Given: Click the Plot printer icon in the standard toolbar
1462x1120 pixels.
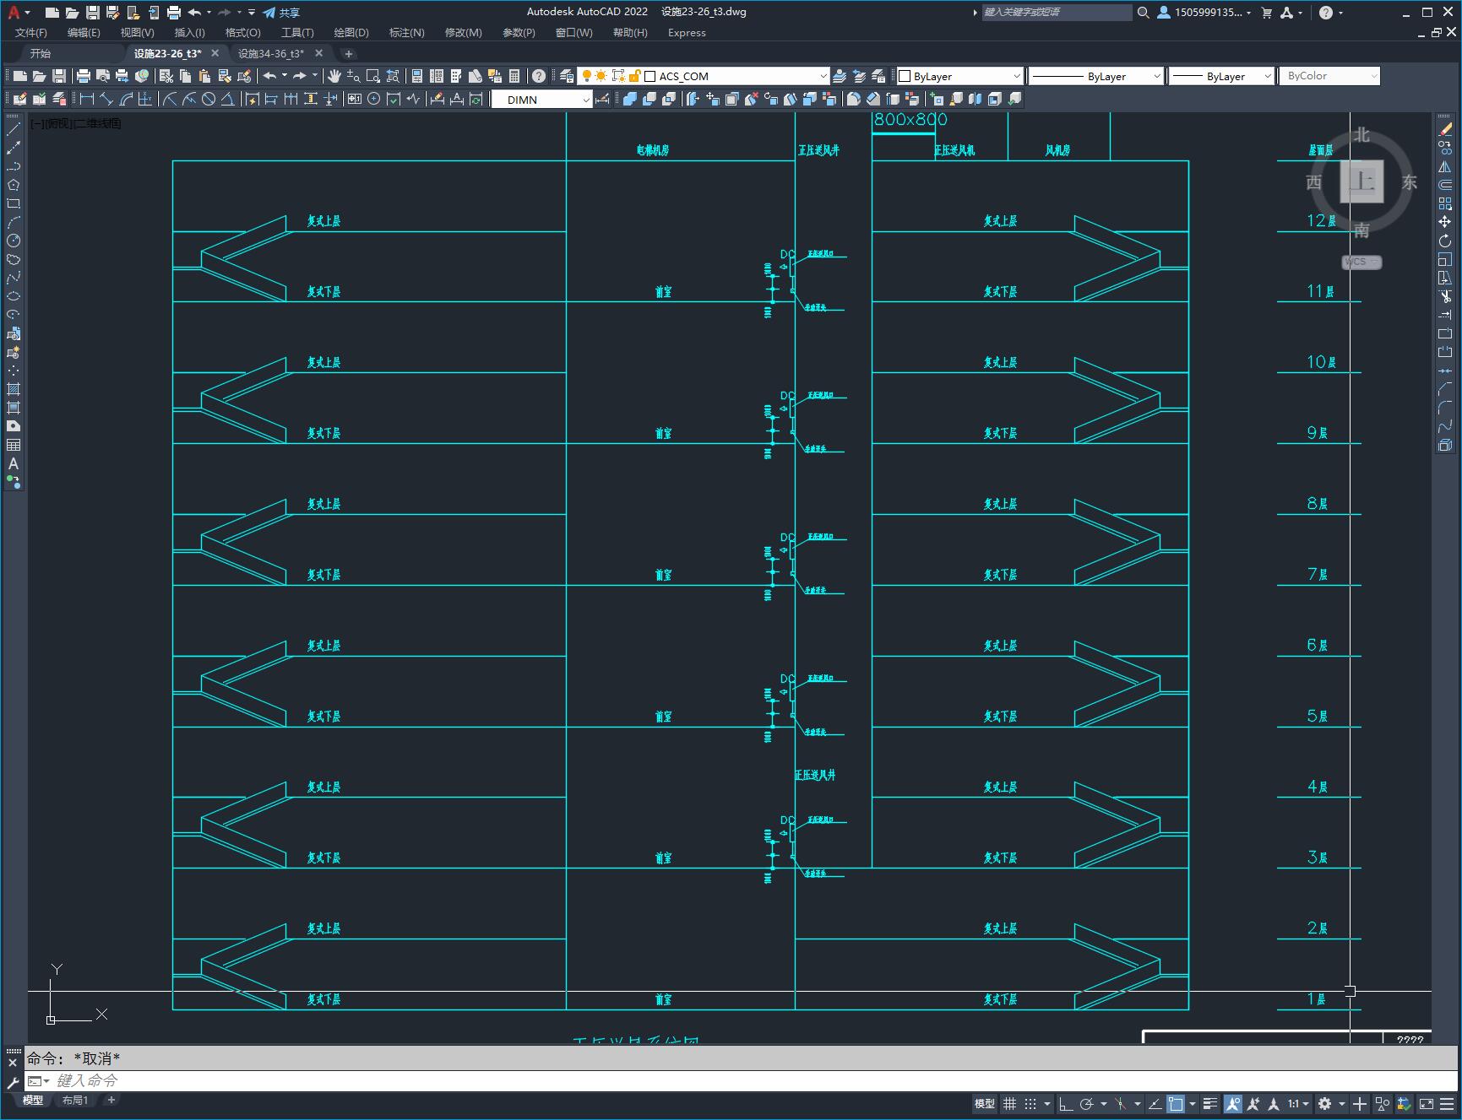Looking at the screenshot, I should [x=83, y=76].
